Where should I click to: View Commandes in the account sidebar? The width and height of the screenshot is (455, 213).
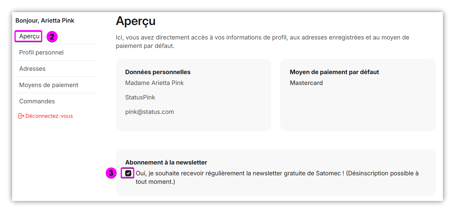tap(37, 101)
